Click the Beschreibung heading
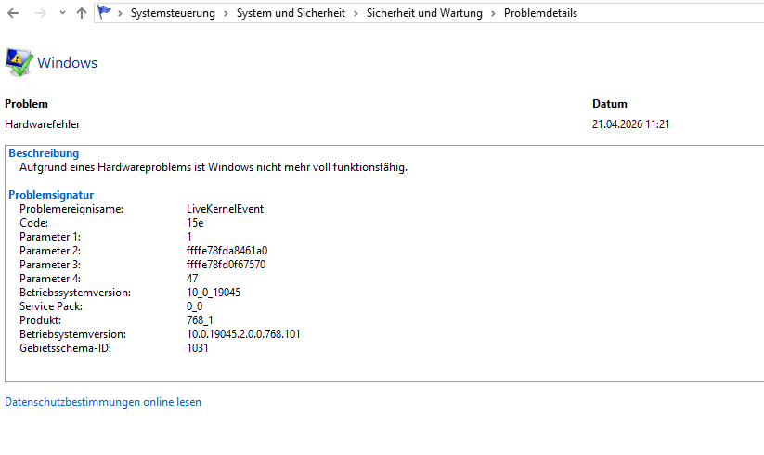Viewport: 764px width, 455px height. click(x=44, y=153)
